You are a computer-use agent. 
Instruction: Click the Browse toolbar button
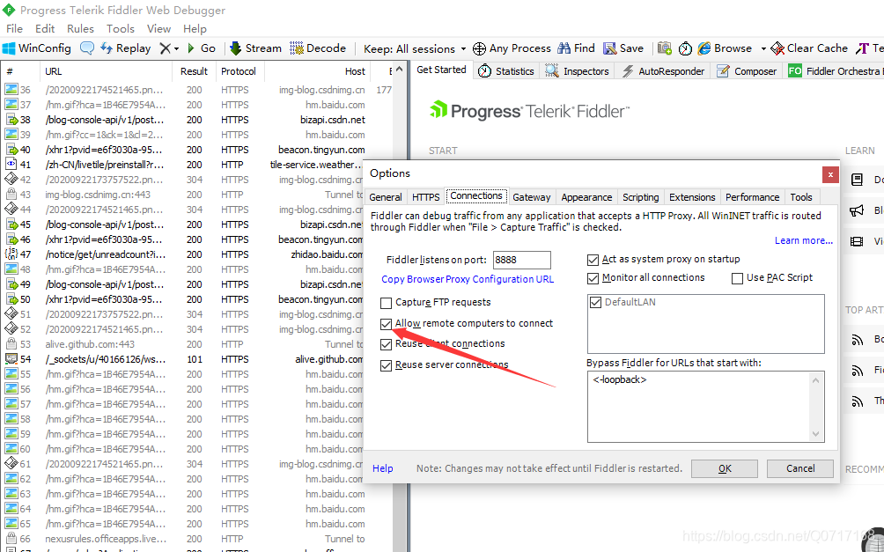click(725, 48)
